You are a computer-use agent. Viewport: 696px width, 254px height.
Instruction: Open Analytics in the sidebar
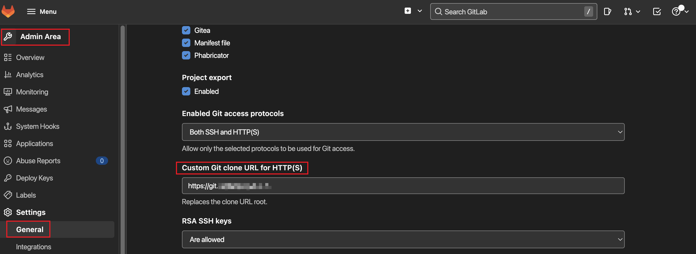pos(30,75)
